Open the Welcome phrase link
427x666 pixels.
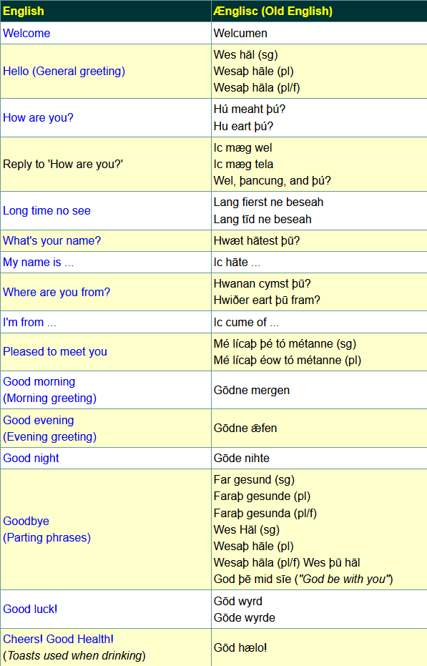click(x=26, y=33)
